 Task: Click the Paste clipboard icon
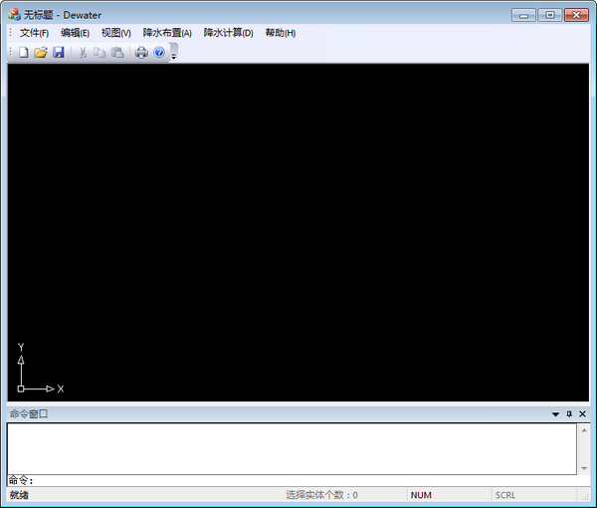pyautogui.click(x=117, y=52)
